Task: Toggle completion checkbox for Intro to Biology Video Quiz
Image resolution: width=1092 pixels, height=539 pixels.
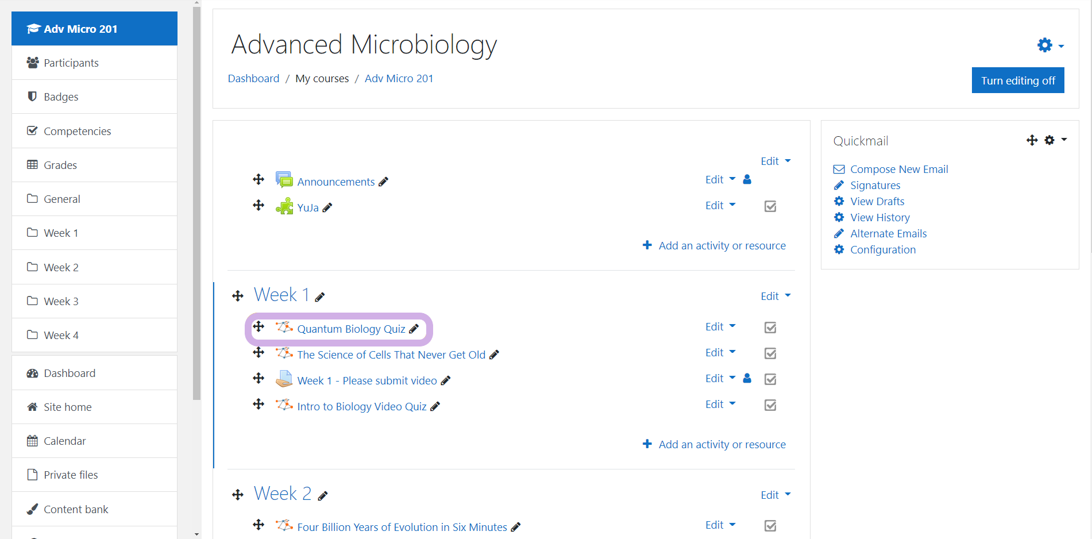Action: click(770, 405)
